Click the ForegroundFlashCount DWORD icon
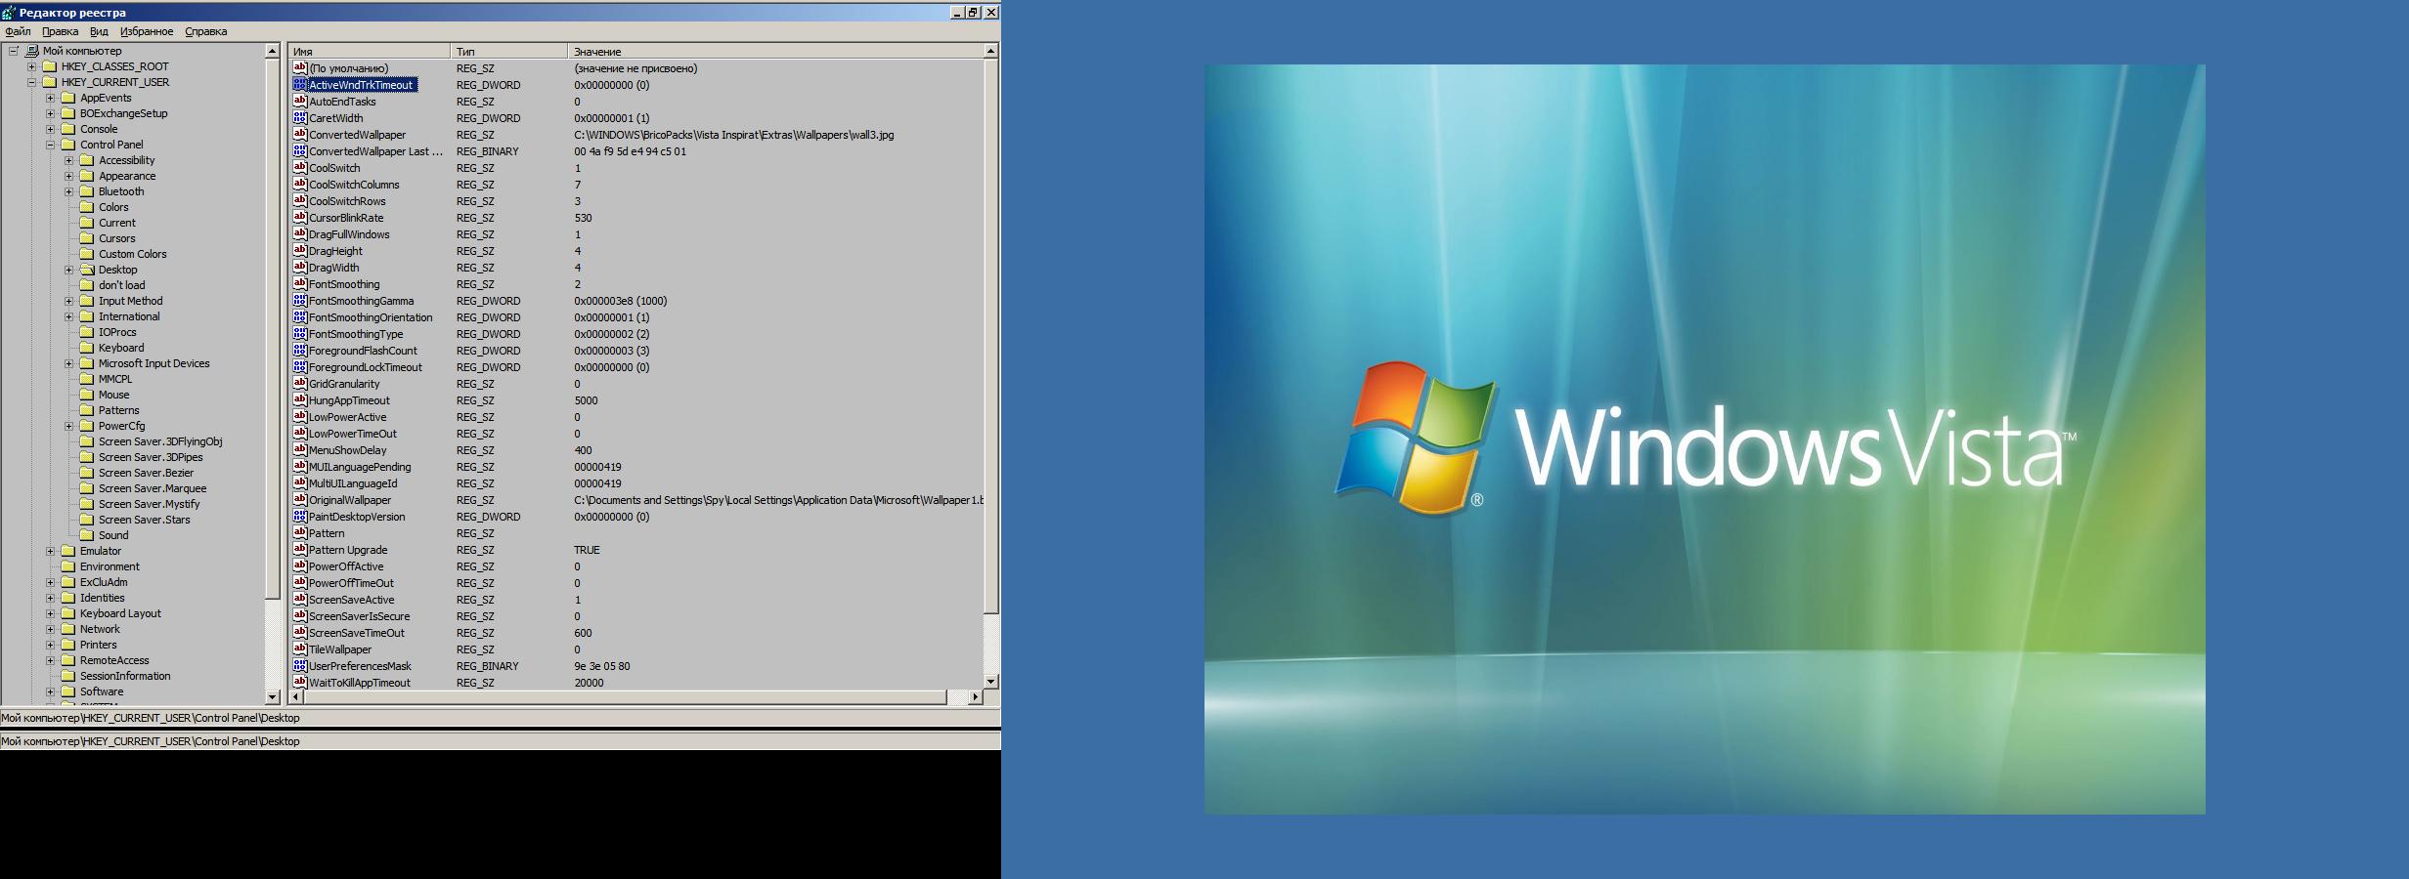Viewport: 2409px width, 879px height. click(300, 351)
